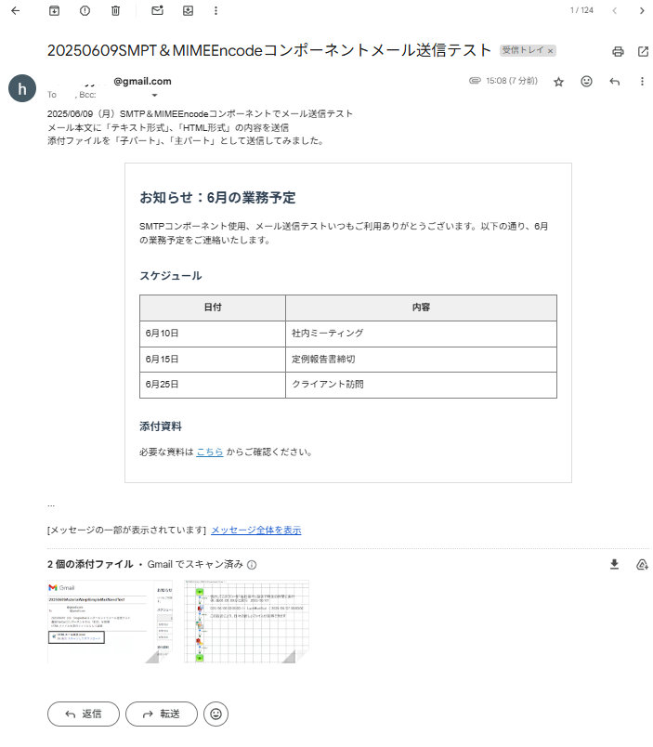
Task: Click メッセージ全体を表示 link
Action: coord(256,530)
